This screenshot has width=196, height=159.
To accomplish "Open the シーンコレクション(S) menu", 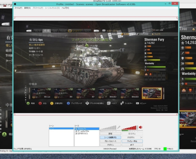I will (52, 8).
